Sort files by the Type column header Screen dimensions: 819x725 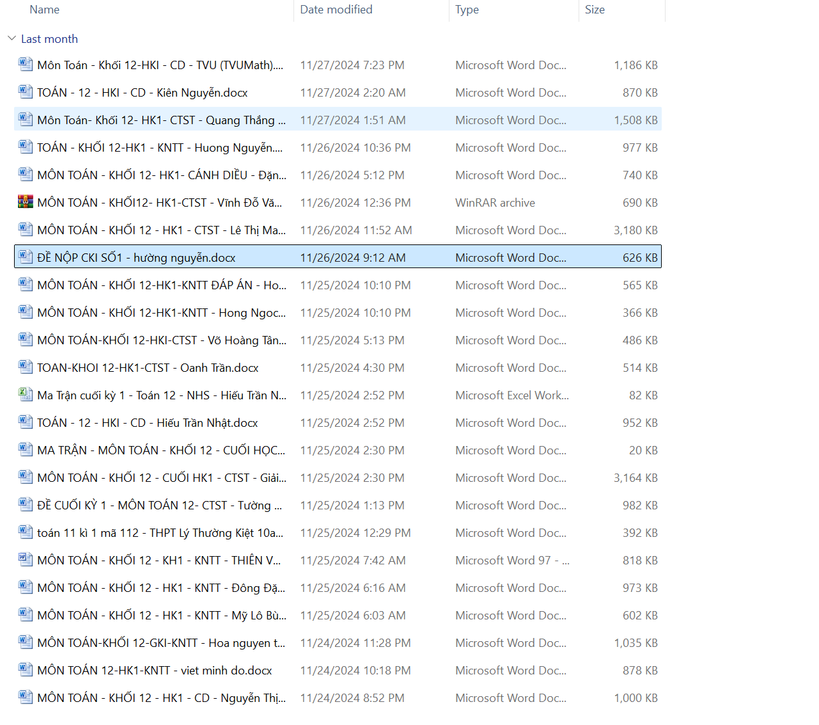coord(467,10)
